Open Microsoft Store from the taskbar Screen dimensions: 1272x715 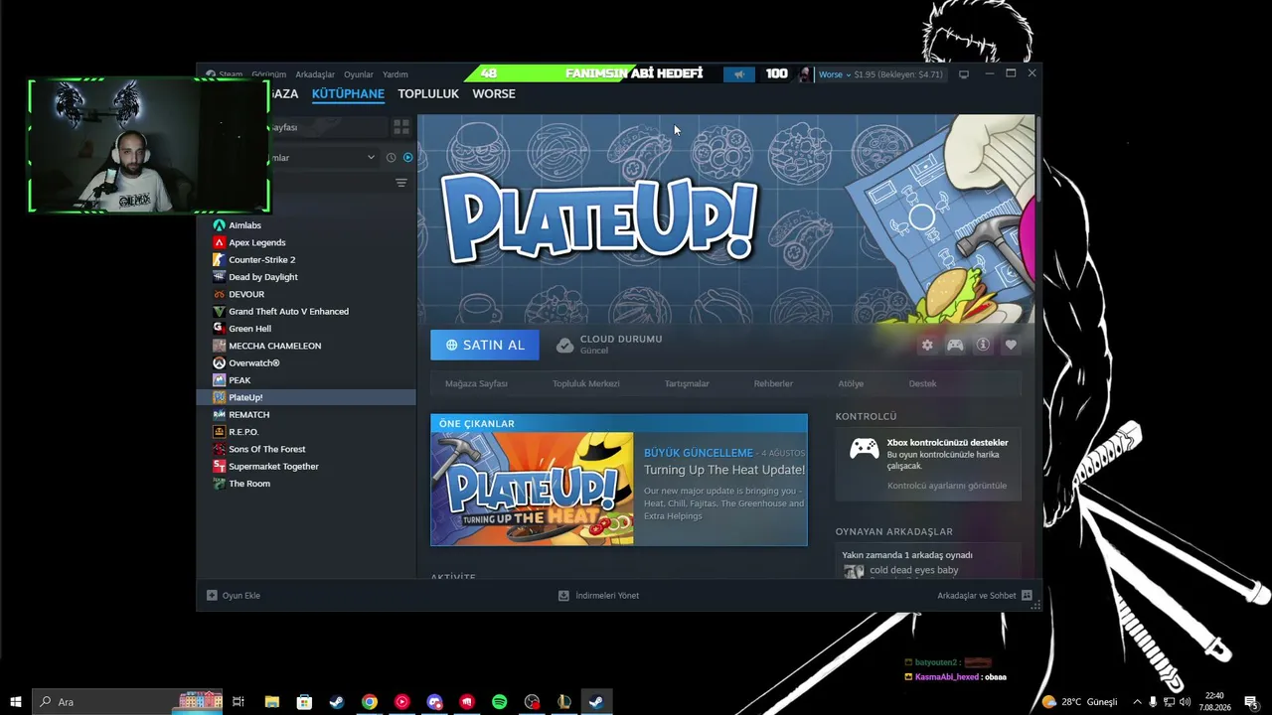point(304,702)
